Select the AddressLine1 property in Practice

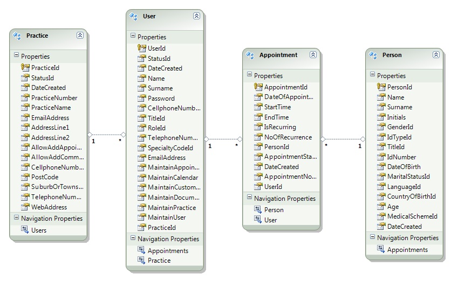point(50,128)
